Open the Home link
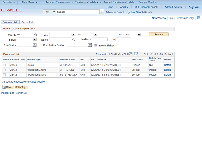Viewport: 202px width, 152px height. click(110, 7)
